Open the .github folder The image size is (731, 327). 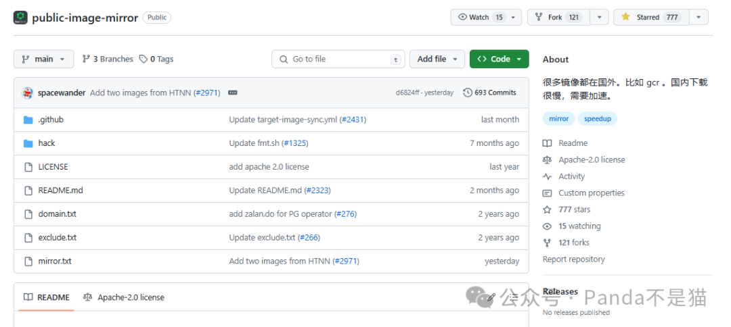coord(51,120)
